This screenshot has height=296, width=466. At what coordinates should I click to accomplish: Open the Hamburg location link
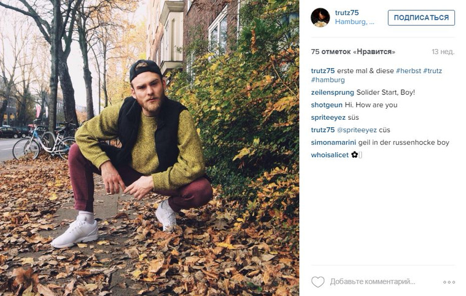click(354, 21)
